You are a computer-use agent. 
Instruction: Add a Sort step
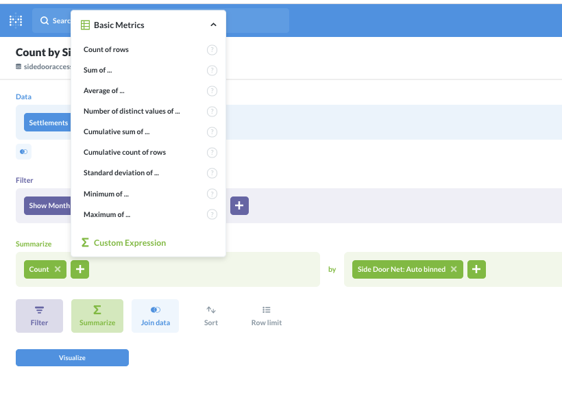[211, 316]
